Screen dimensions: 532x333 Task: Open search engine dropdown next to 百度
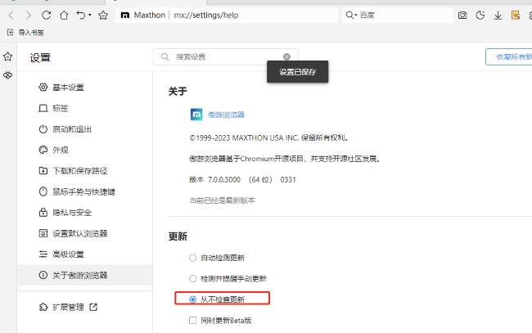[x=354, y=15]
